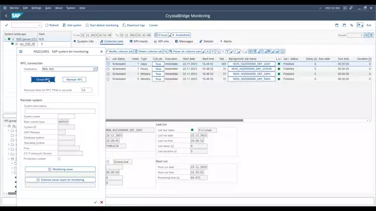
Task: Open the Find icon in jobs toolbar
Action: click(218, 52)
